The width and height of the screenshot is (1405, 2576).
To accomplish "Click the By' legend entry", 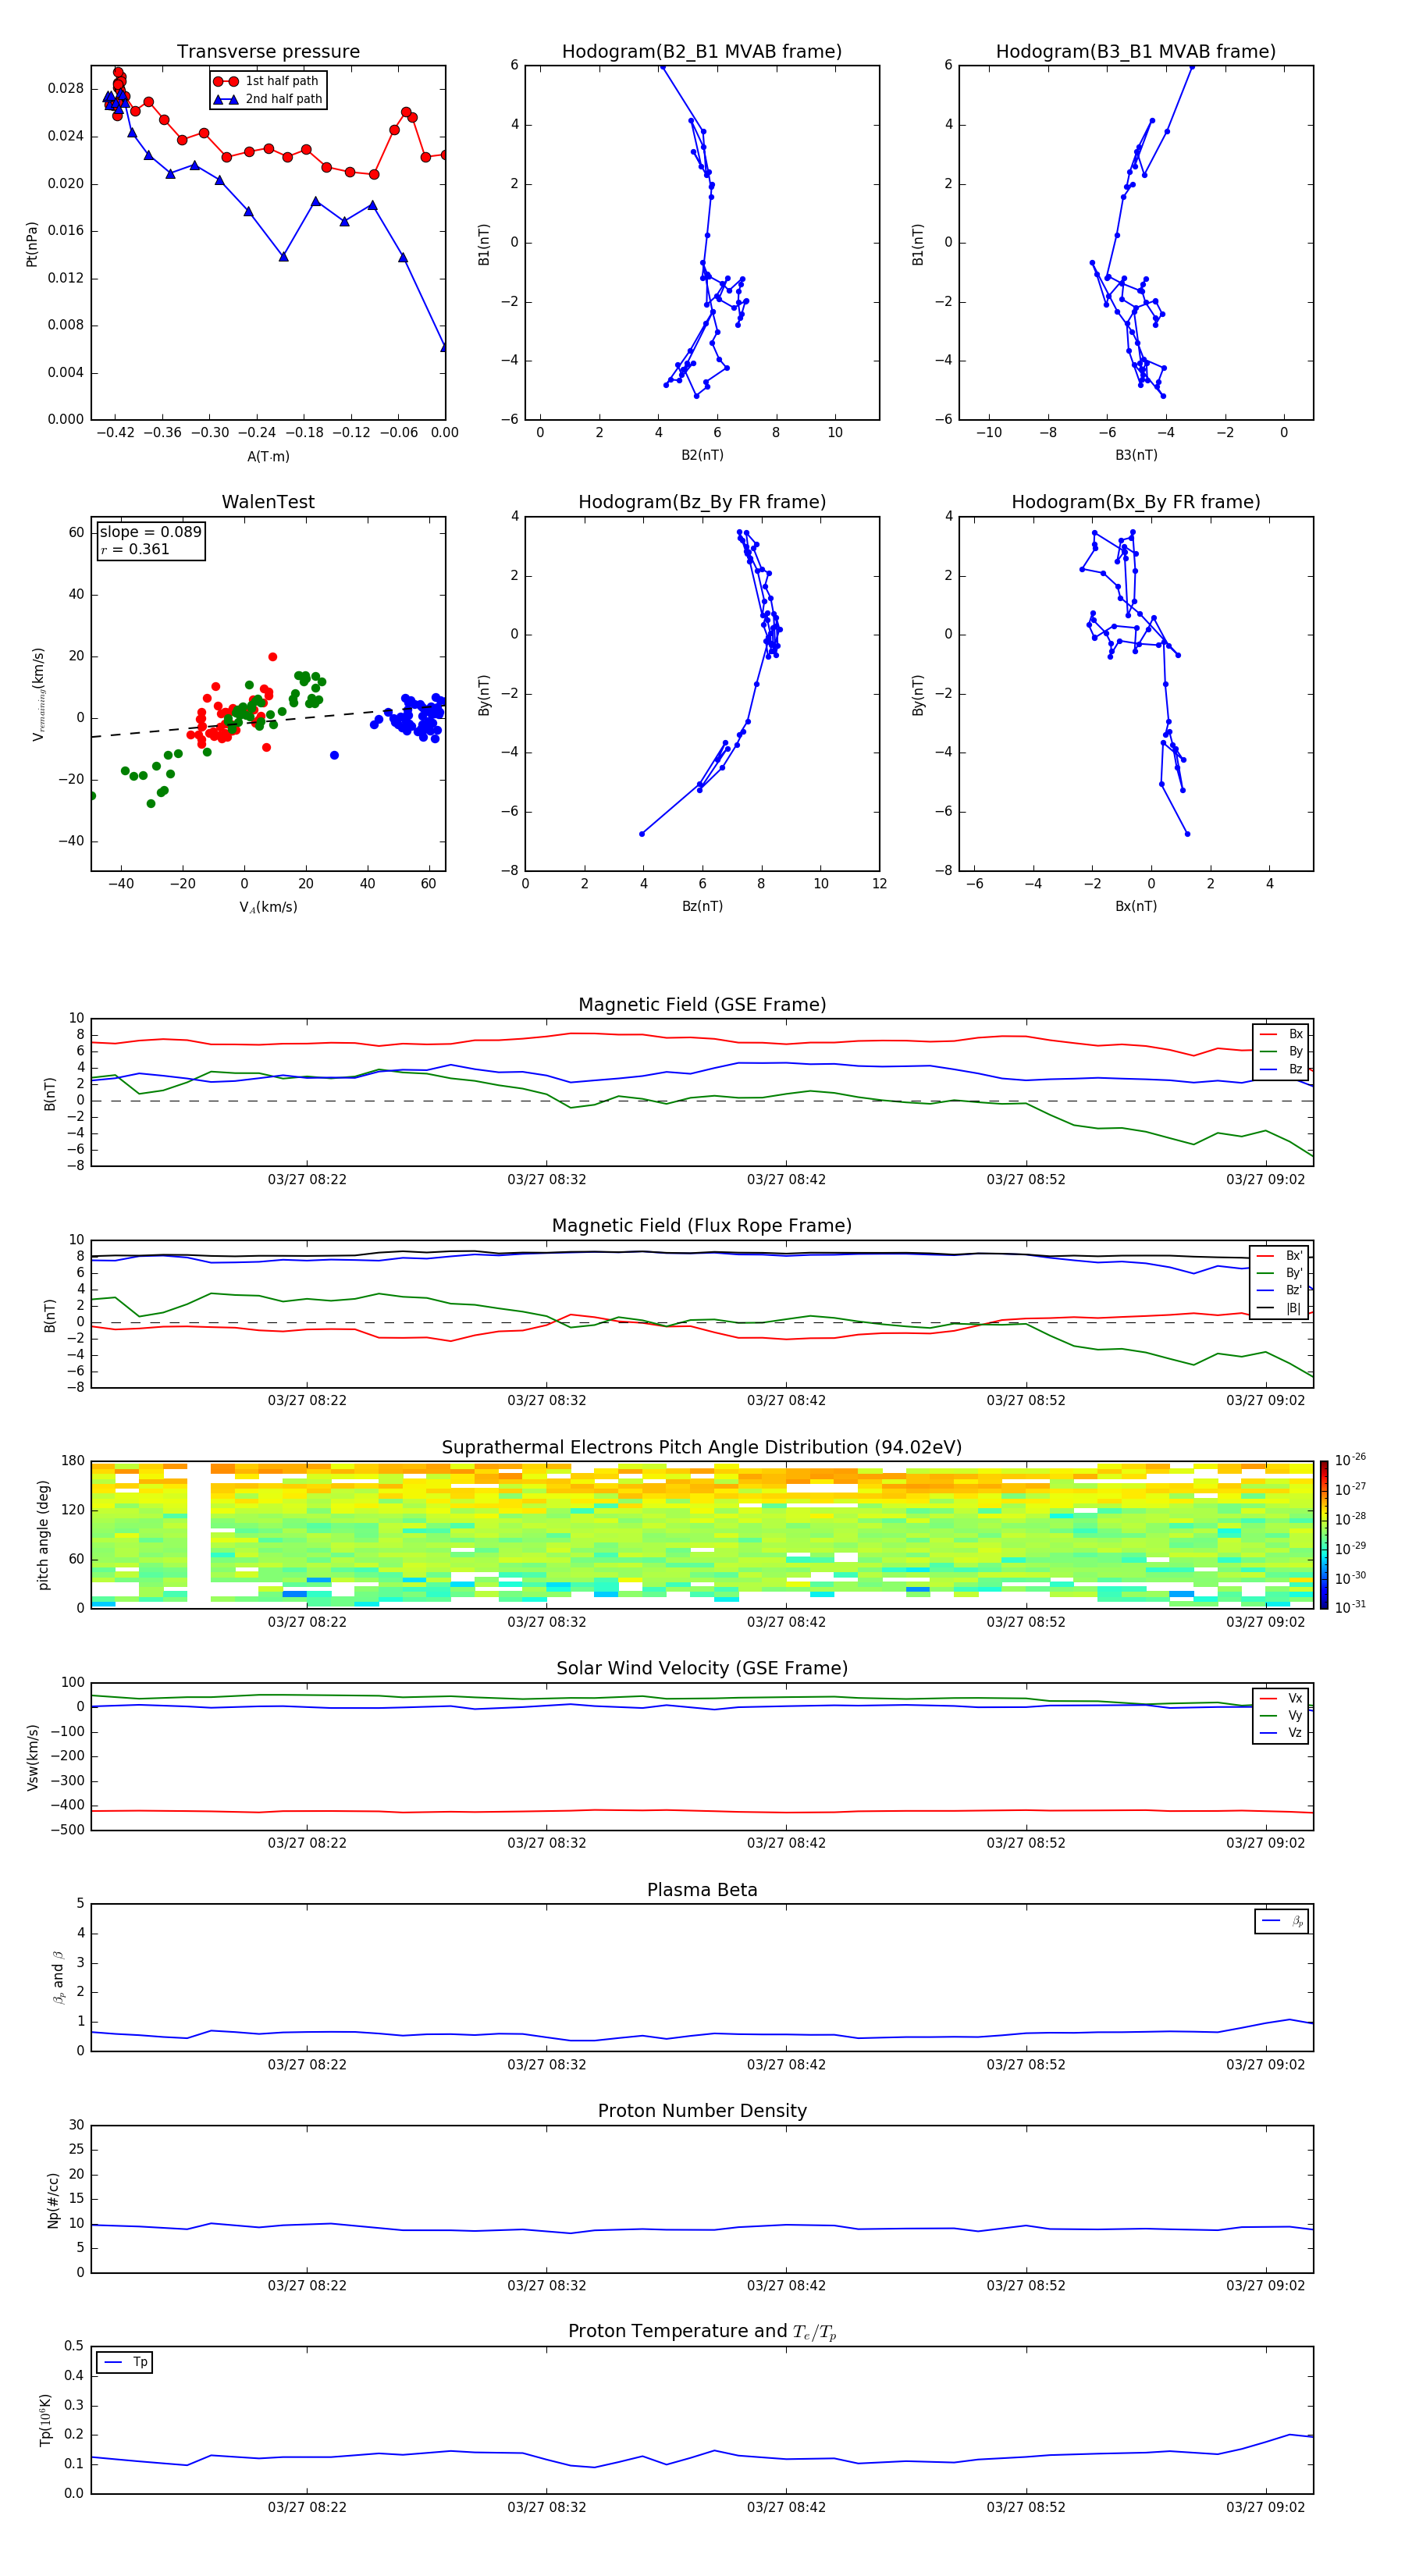I will coord(1280,1273).
